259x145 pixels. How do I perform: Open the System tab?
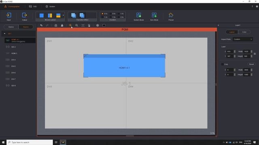coord(50,6)
